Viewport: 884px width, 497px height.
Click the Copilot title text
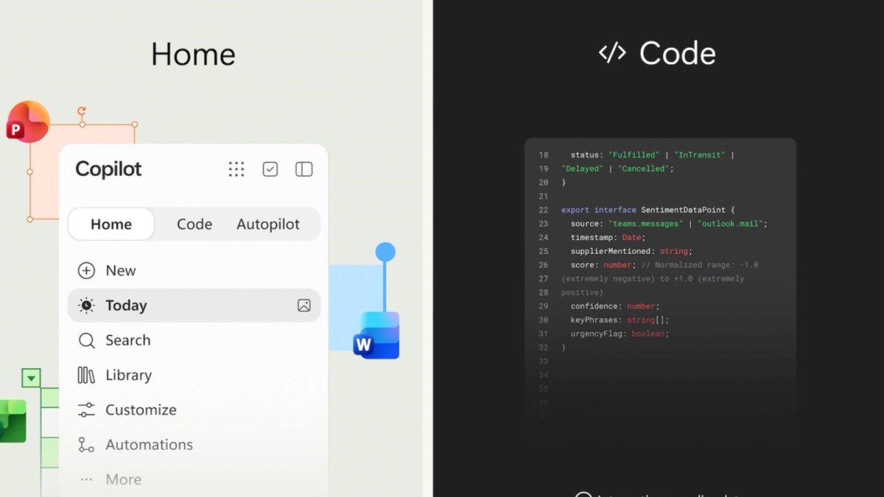click(x=108, y=169)
